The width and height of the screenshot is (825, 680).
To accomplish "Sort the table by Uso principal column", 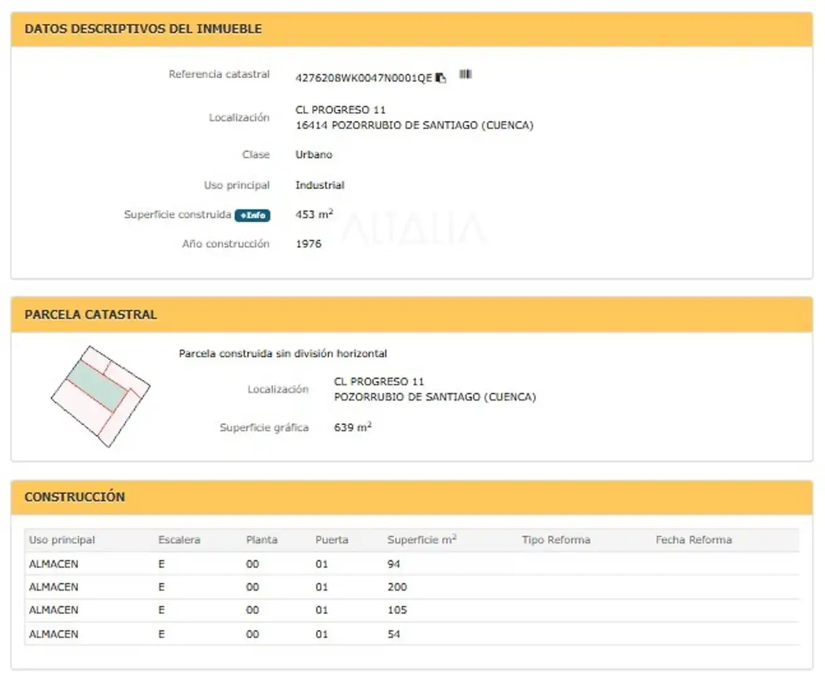I will tap(62, 540).
